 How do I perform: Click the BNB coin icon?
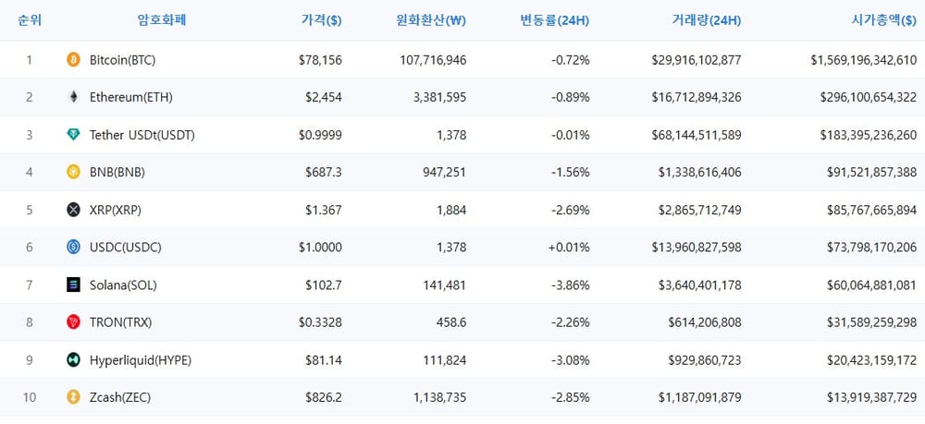(73, 172)
